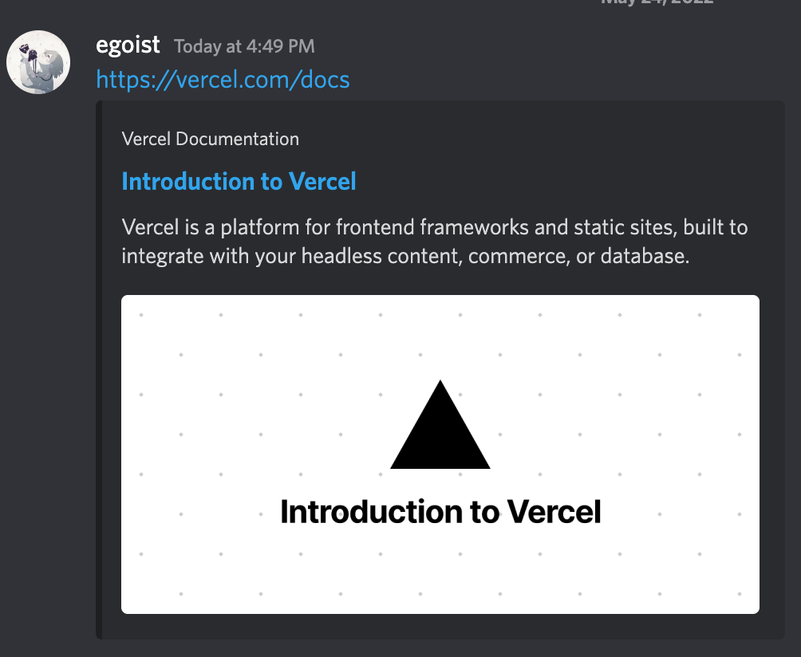Click the Today at 4:49 PM timestamp
Image resolution: width=801 pixels, height=657 pixels.
(244, 46)
